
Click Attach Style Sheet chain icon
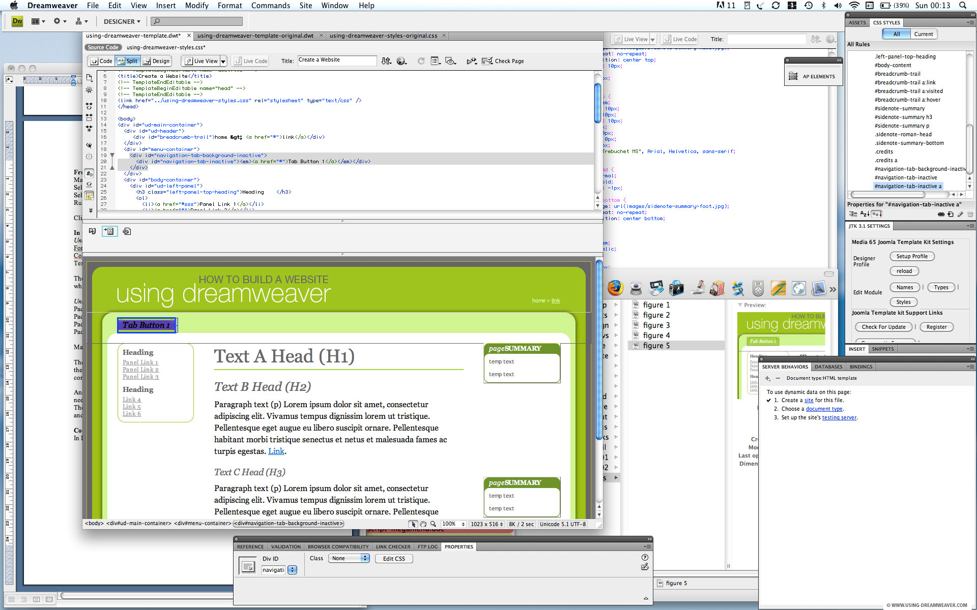point(941,215)
